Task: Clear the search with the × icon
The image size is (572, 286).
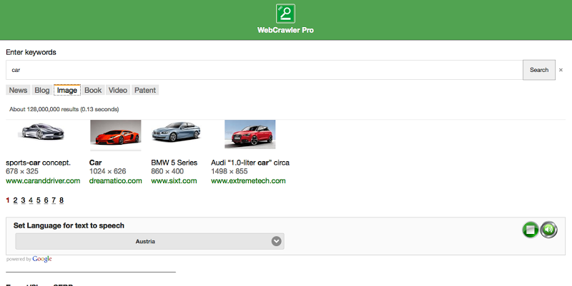Action: click(x=561, y=70)
